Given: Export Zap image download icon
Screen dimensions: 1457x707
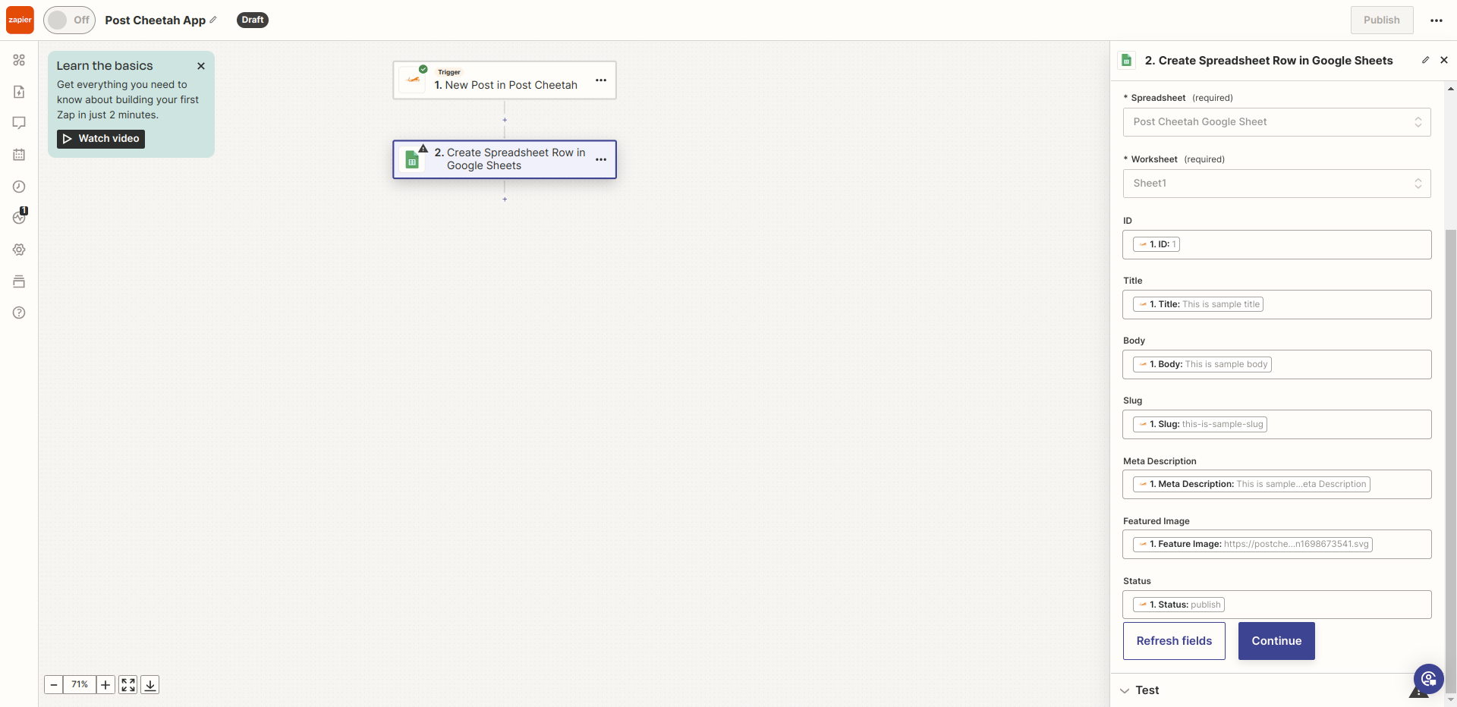Looking at the screenshot, I should (150, 685).
